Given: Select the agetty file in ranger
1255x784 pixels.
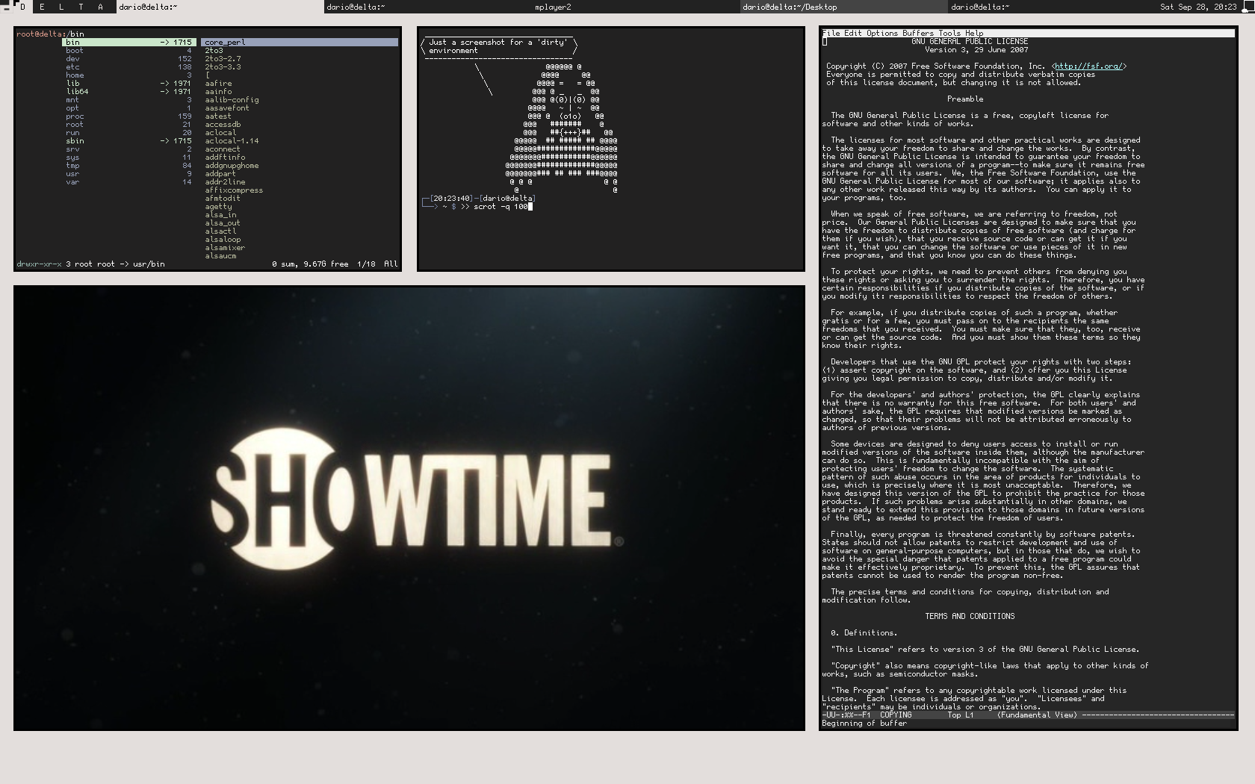Looking at the screenshot, I should click(x=218, y=207).
